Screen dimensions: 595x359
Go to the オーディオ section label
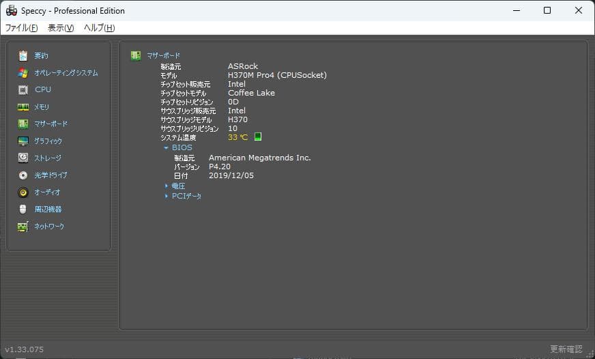[47, 192]
